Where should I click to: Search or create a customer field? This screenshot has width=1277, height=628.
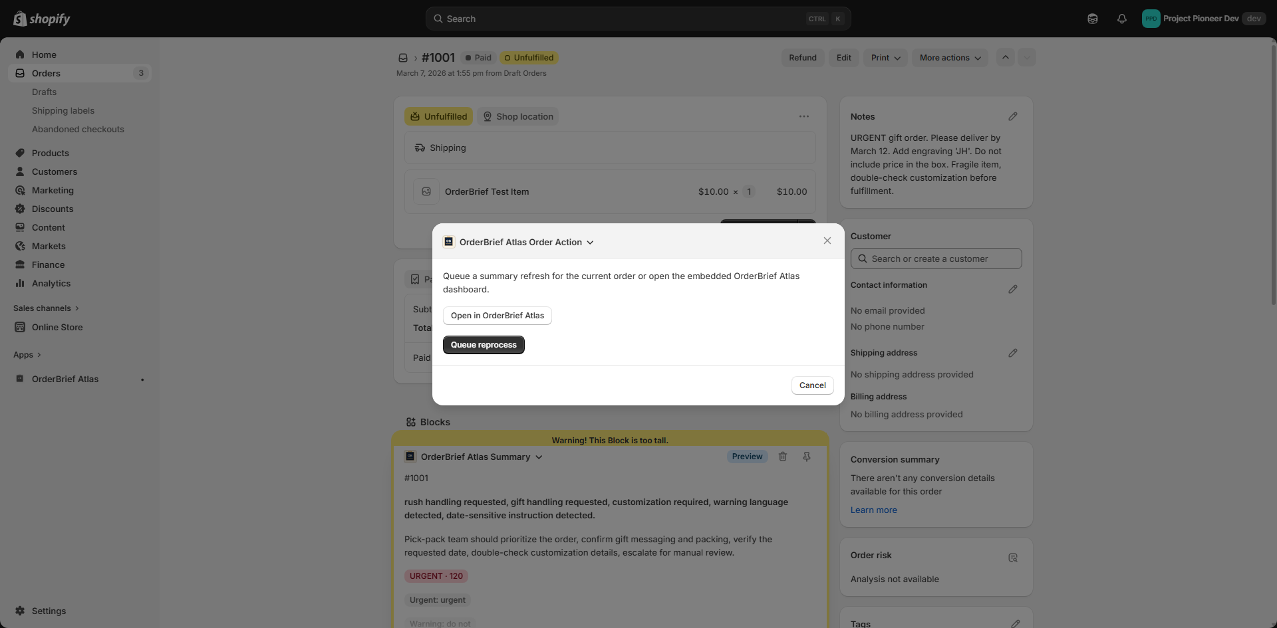(x=936, y=259)
